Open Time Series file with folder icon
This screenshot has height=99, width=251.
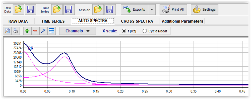57,9
